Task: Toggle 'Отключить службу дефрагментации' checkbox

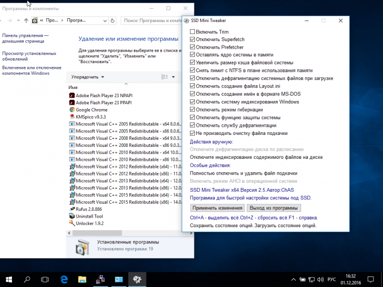Action: coord(192,125)
